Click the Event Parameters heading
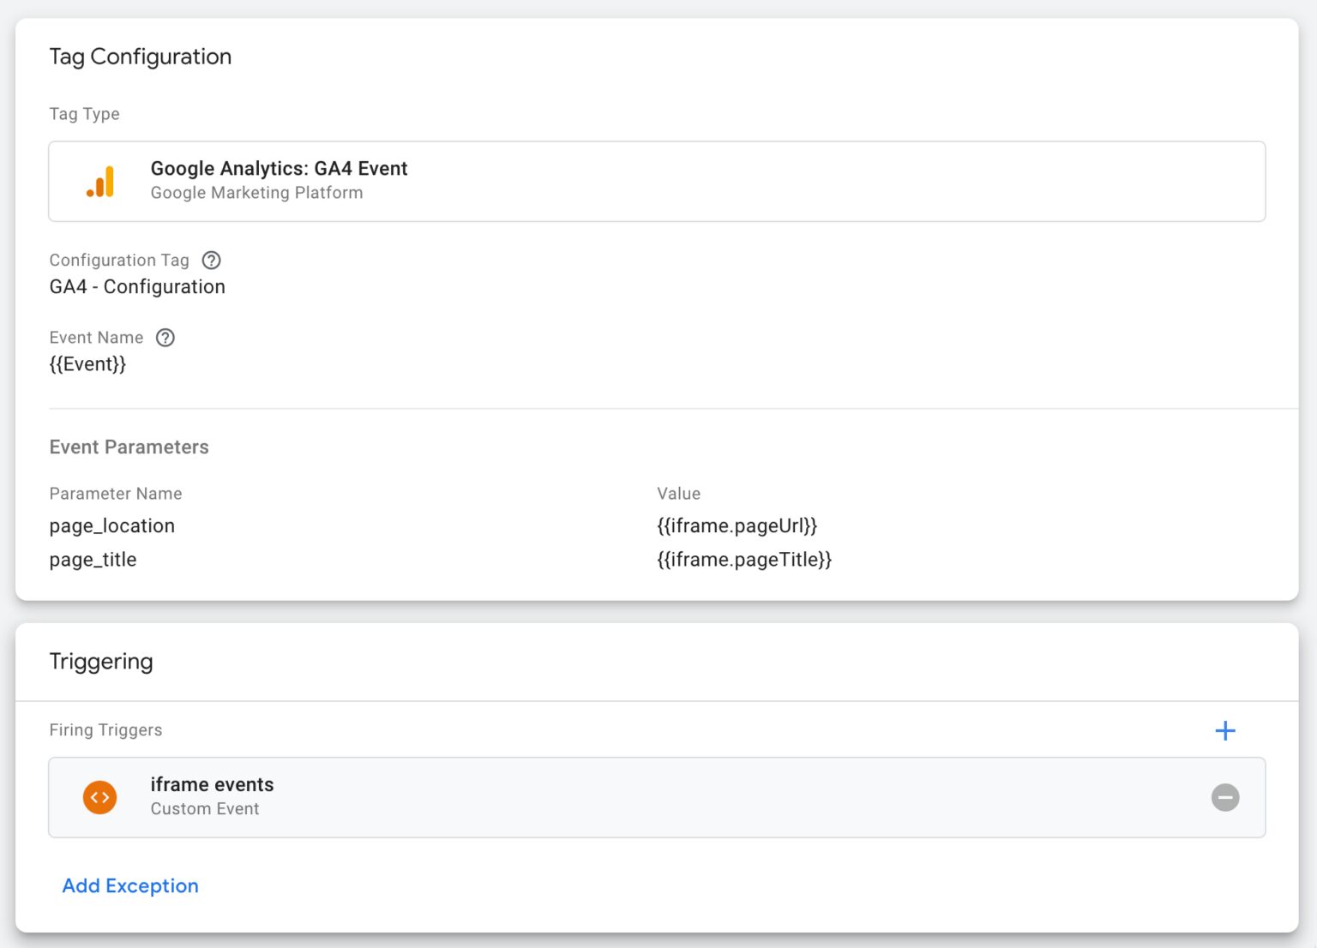This screenshot has height=948, width=1317. pyautogui.click(x=129, y=447)
